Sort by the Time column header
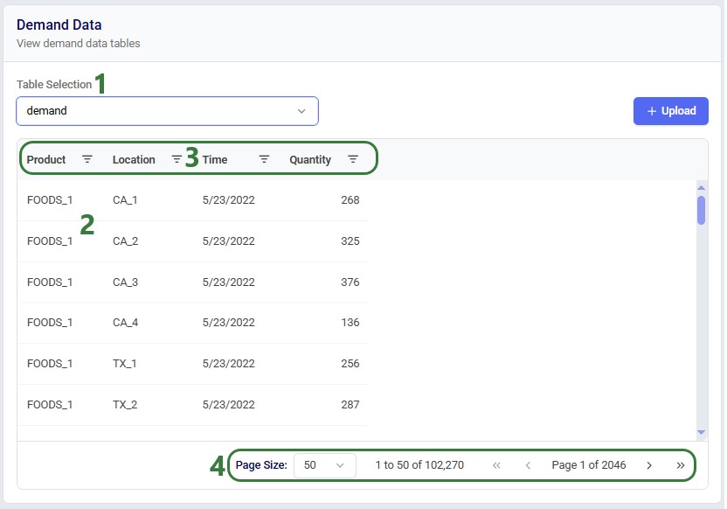 215,160
